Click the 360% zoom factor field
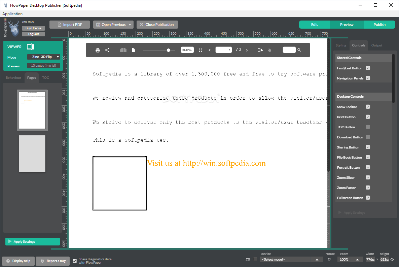 (187, 50)
